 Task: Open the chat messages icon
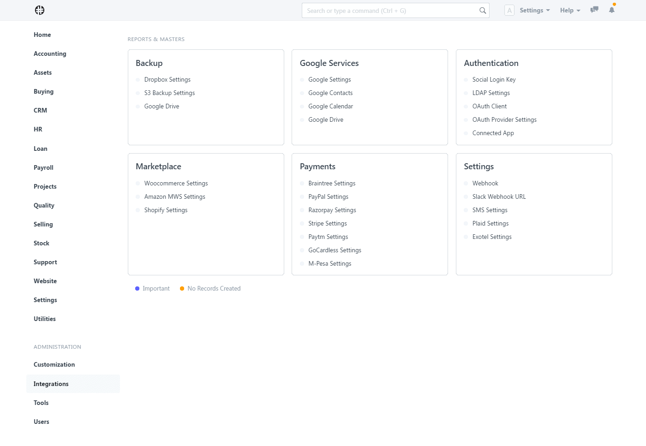(594, 10)
